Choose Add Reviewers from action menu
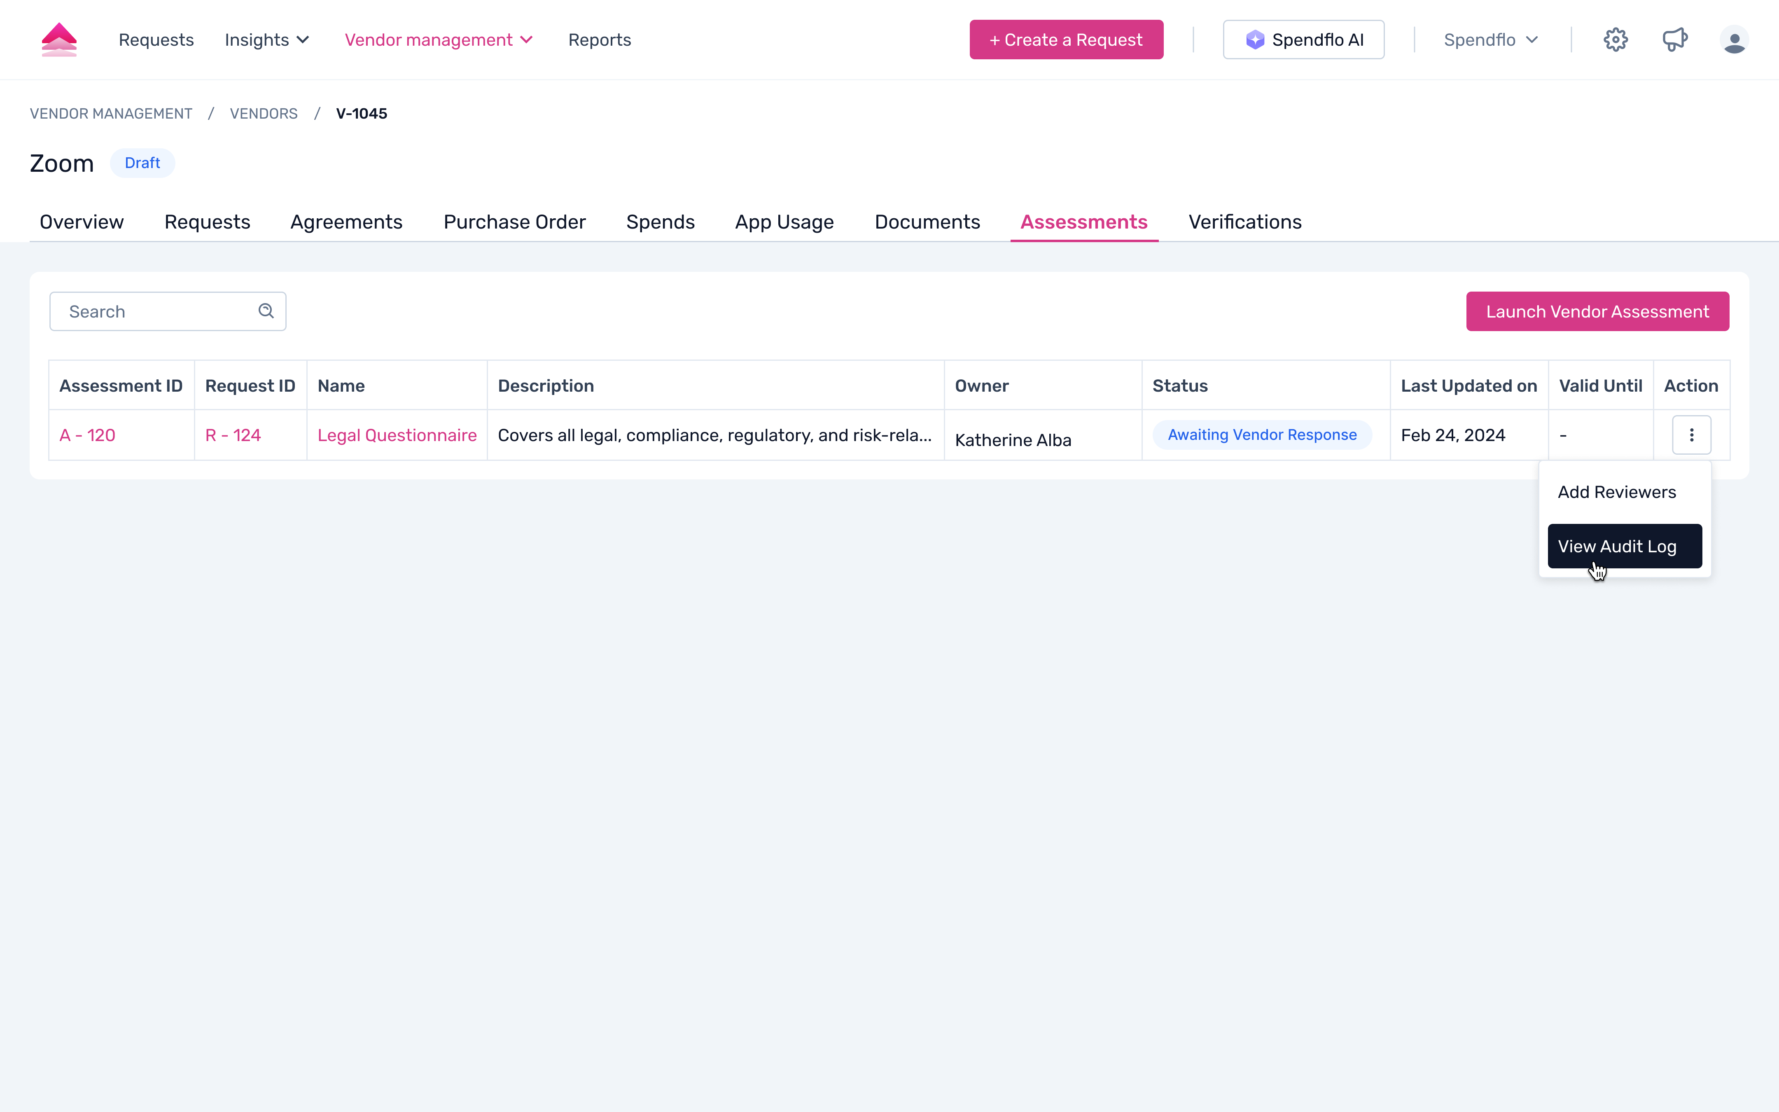The width and height of the screenshot is (1779, 1112). point(1616,492)
